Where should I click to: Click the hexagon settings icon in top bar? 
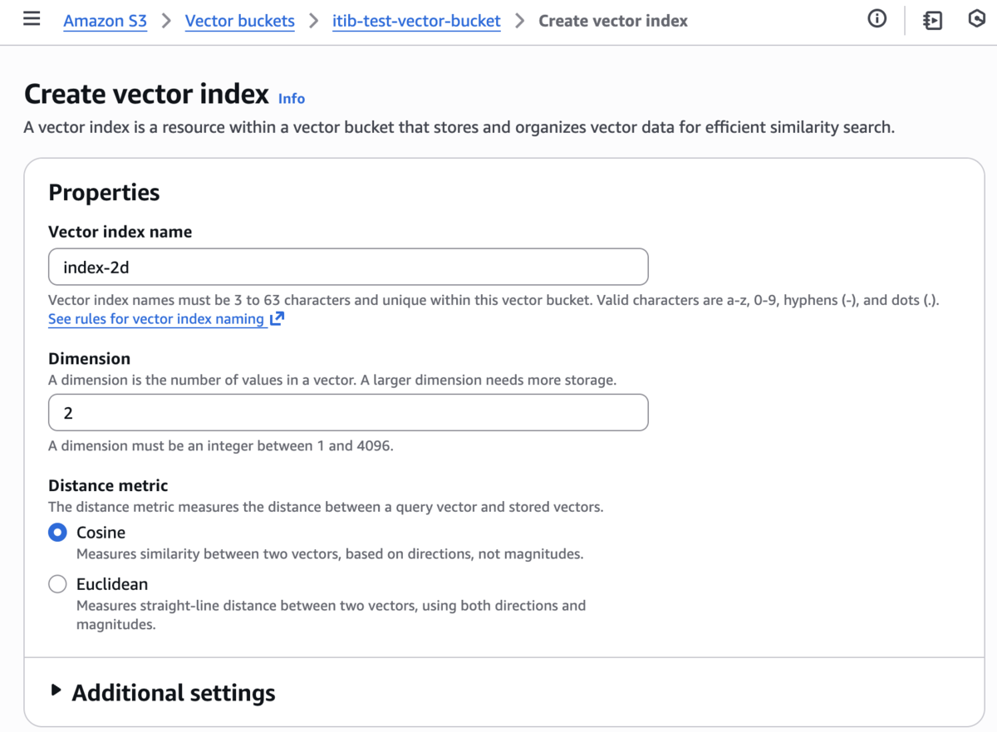coord(977,19)
